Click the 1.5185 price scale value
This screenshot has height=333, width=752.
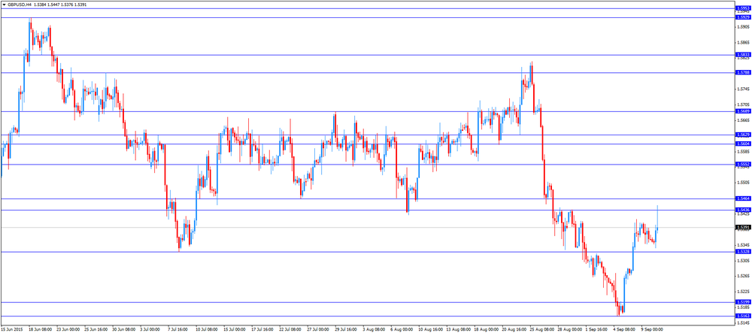(x=744, y=307)
